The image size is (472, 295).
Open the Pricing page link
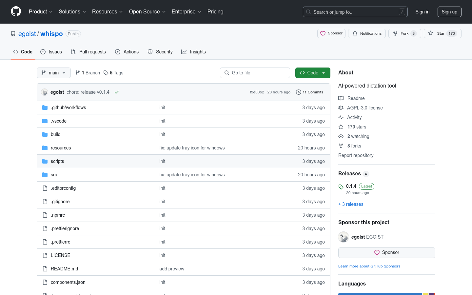(215, 11)
